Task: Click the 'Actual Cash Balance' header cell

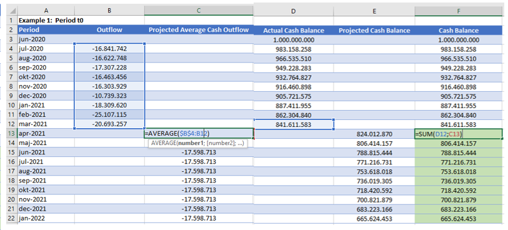Action: tap(293, 31)
